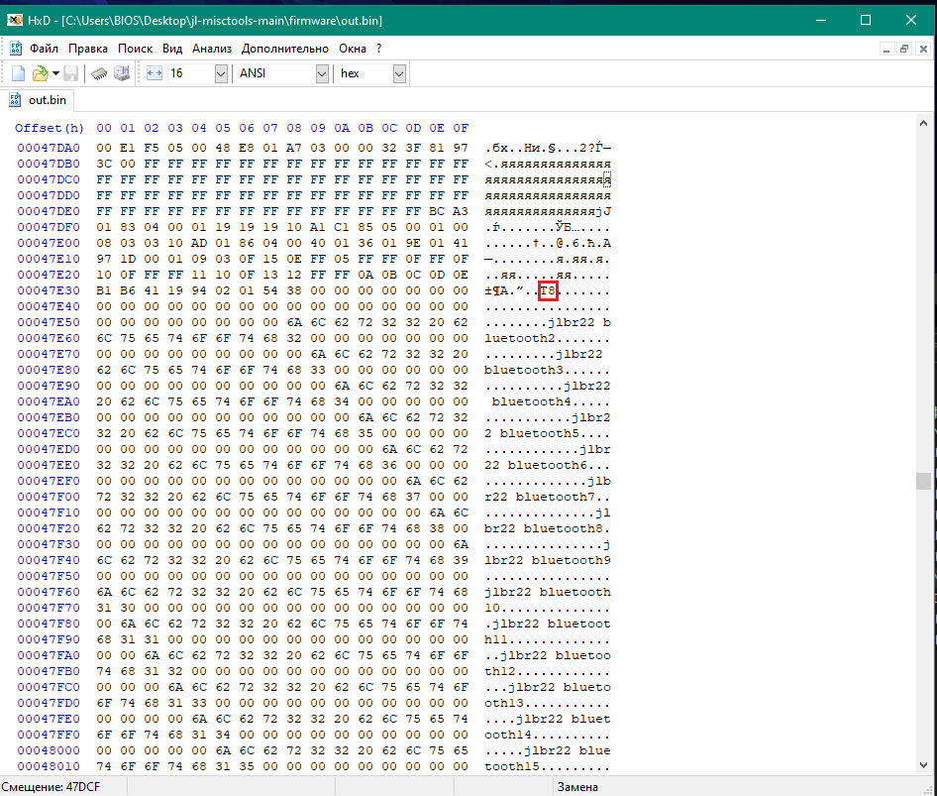Open the Поиск menu
The width and height of the screenshot is (937, 796).
(x=135, y=49)
